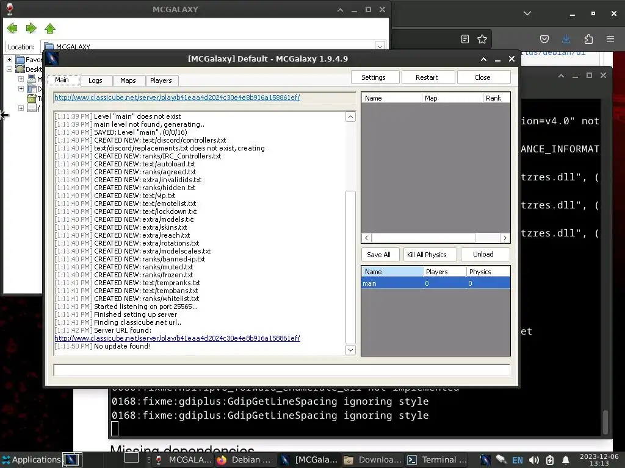Click the Map column header

452,98
